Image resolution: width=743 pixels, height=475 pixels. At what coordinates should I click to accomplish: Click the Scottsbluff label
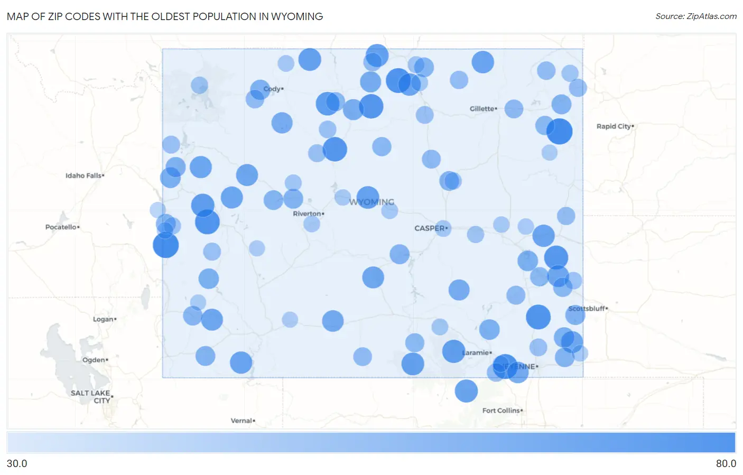(x=588, y=309)
